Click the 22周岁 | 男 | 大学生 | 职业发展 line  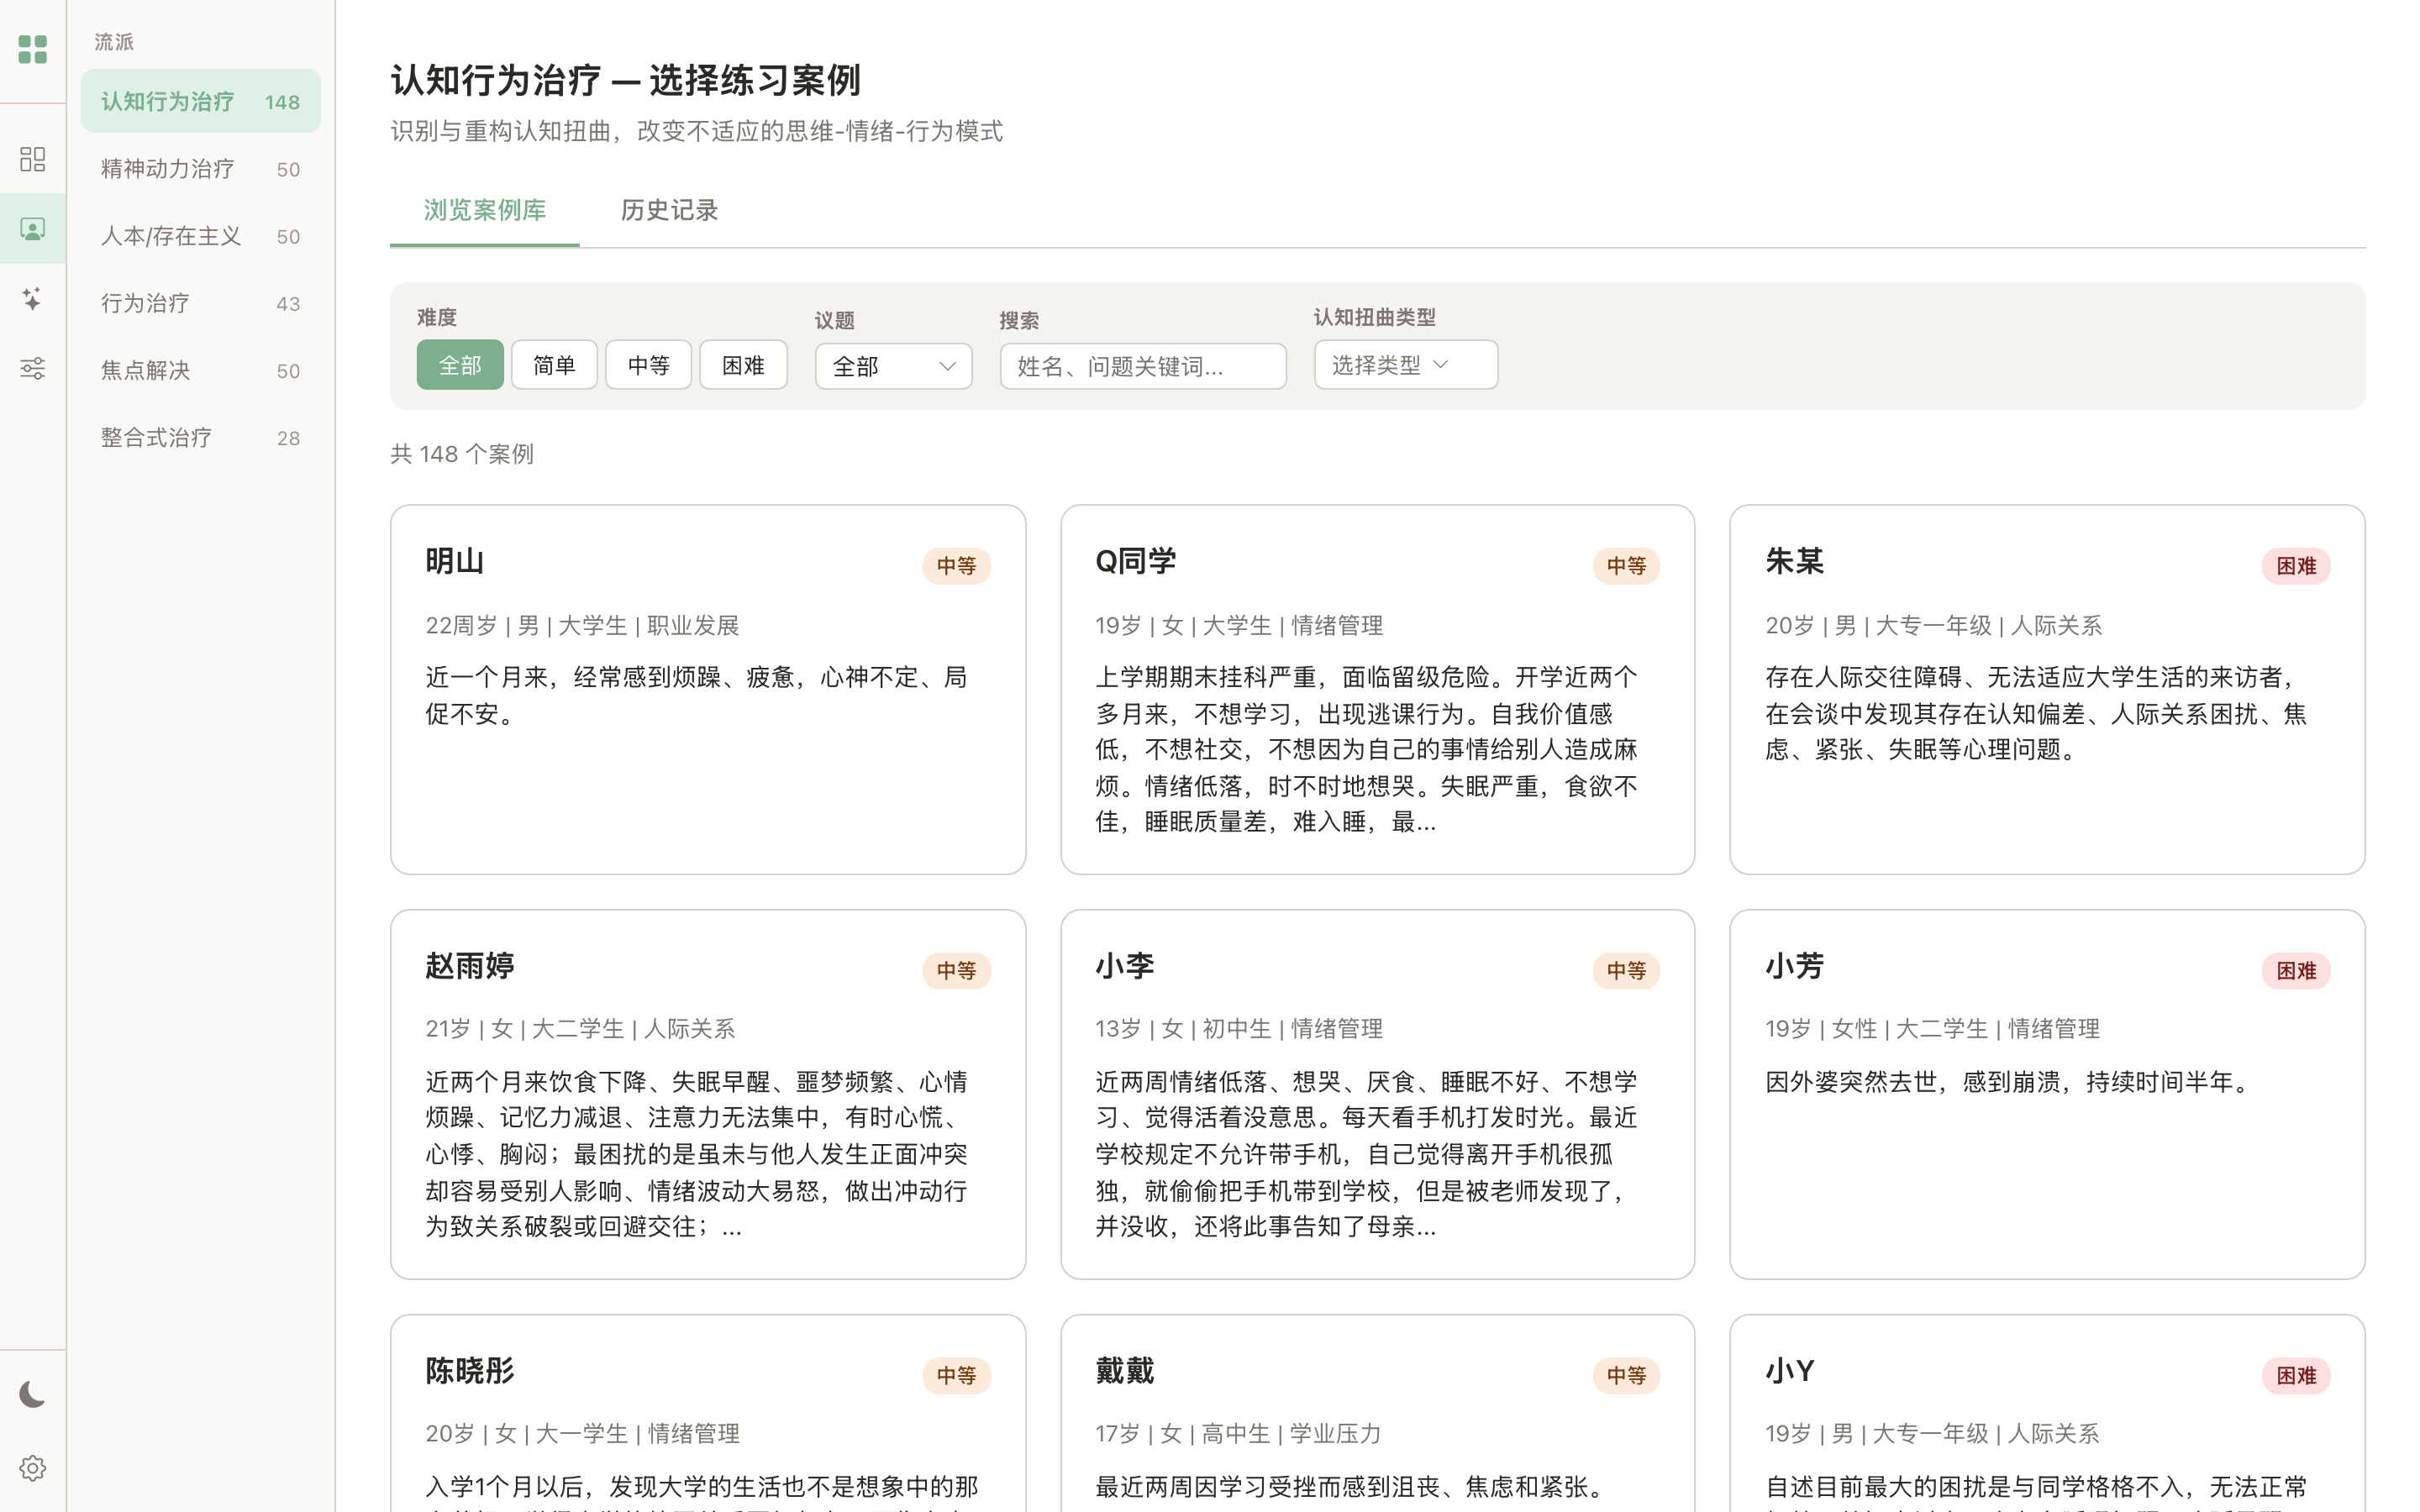click(582, 626)
